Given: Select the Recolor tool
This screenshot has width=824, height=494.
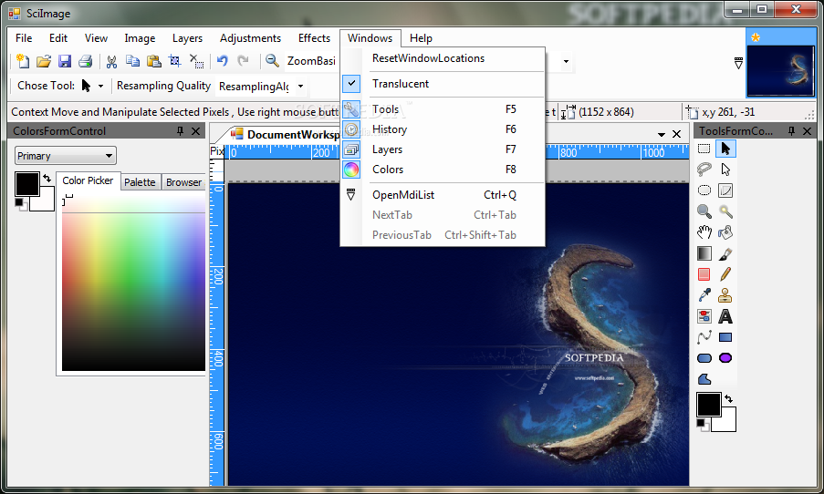Looking at the screenshot, I should click(x=704, y=316).
